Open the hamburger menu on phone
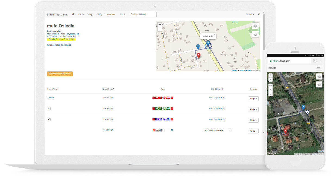Image resolution: width=331 pixels, height=181 pixels. 319,68
